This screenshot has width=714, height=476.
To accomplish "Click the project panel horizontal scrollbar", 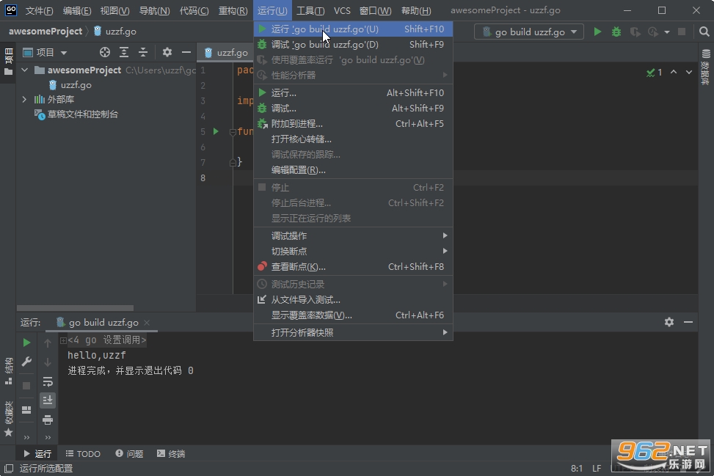I will (75, 308).
